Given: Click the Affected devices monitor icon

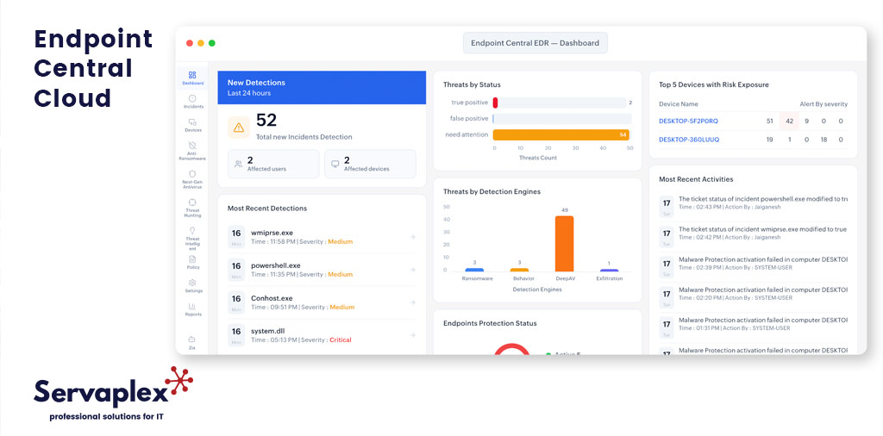Looking at the screenshot, I should coord(335,164).
